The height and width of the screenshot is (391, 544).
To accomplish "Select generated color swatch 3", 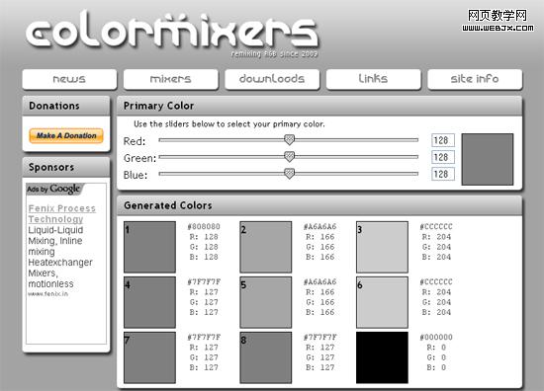I will click(382, 247).
